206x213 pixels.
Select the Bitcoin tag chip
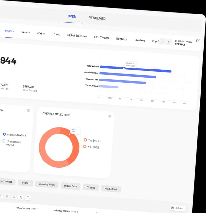pyautogui.click(x=25, y=183)
